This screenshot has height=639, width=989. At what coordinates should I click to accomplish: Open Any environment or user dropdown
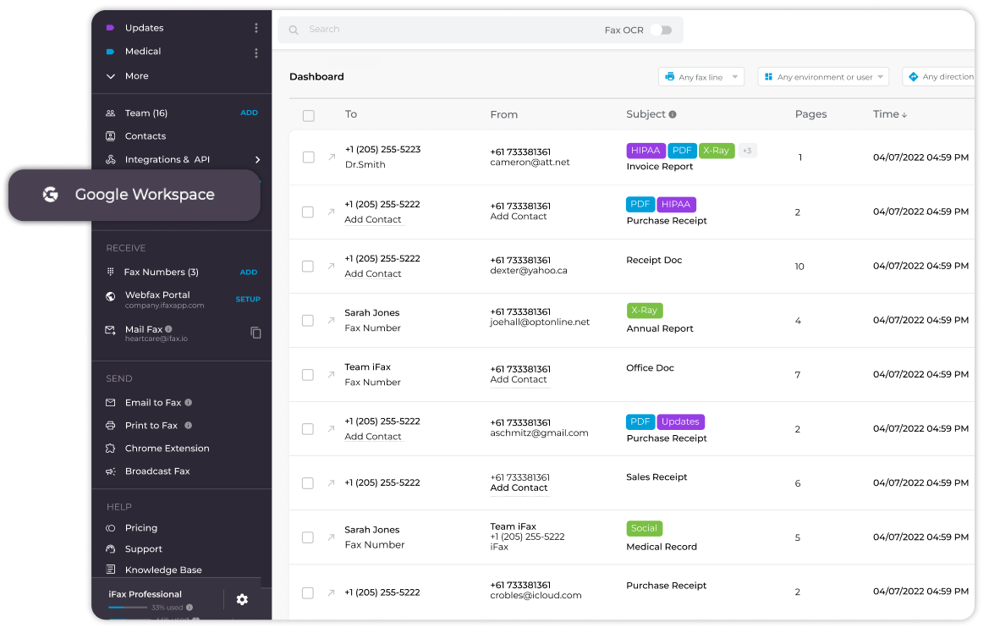(822, 77)
